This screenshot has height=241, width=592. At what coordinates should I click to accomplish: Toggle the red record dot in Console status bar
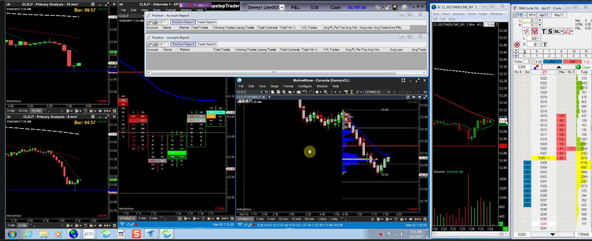point(254,225)
